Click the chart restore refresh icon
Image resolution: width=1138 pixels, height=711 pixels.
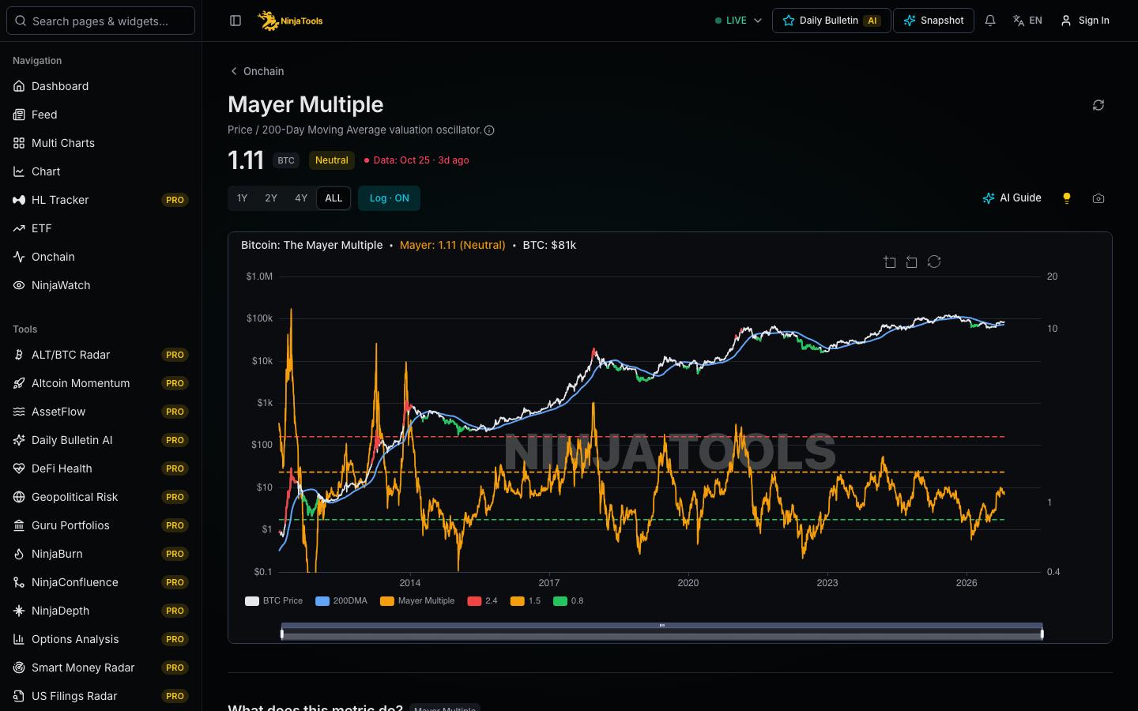(x=934, y=261)
